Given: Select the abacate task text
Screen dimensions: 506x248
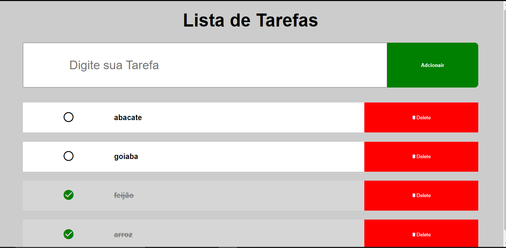Looking at the screenshot, I should pos(128,117).
